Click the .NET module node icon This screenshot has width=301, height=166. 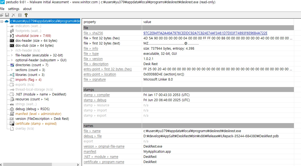coord(12,94)
